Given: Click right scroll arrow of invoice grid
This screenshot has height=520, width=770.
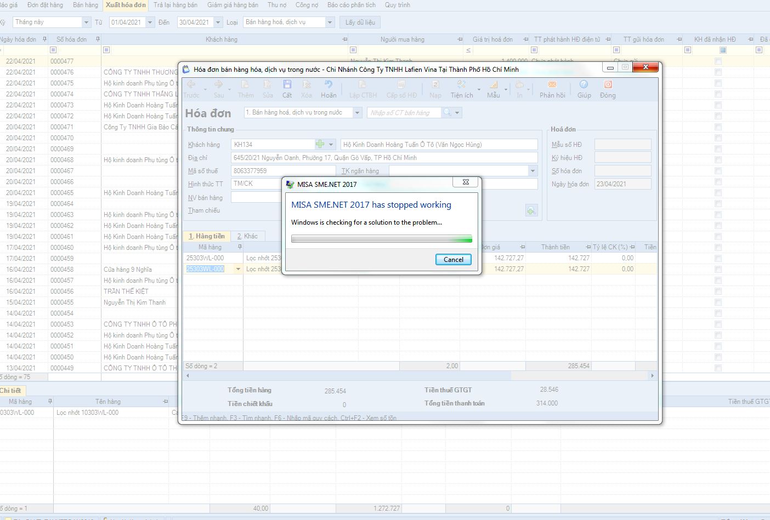Looking at the screenshot, I should 652,376.
